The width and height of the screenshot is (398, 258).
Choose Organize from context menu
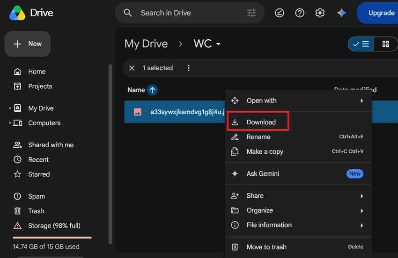(298, 210)
